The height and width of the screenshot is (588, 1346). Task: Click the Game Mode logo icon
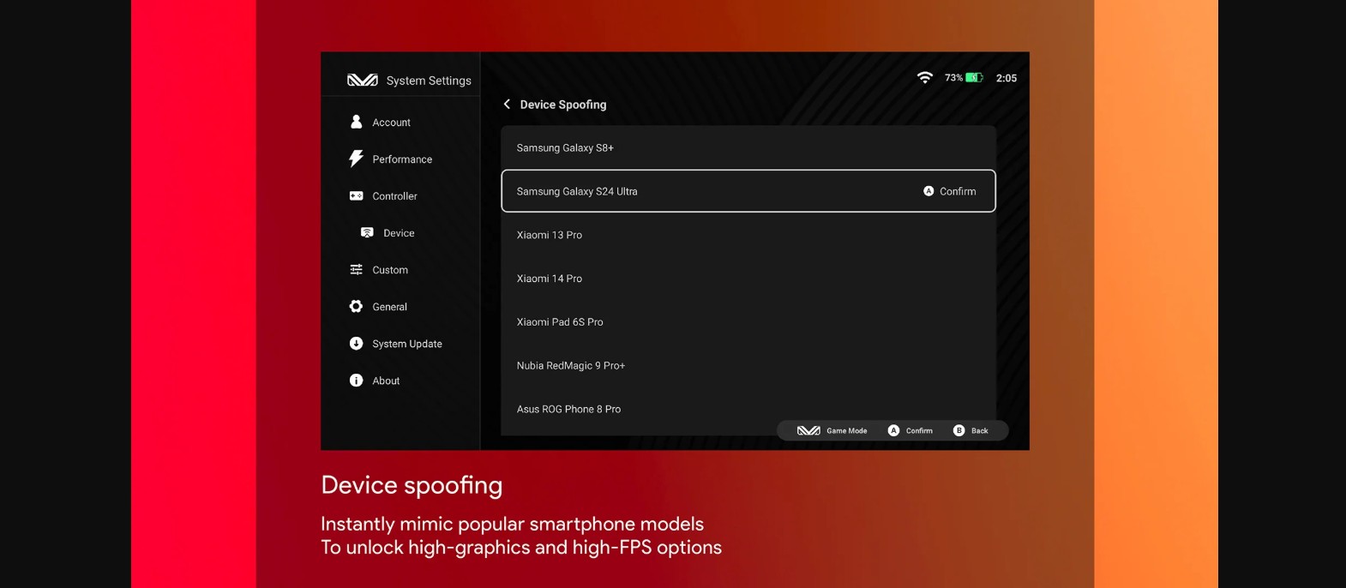[808, 430]
